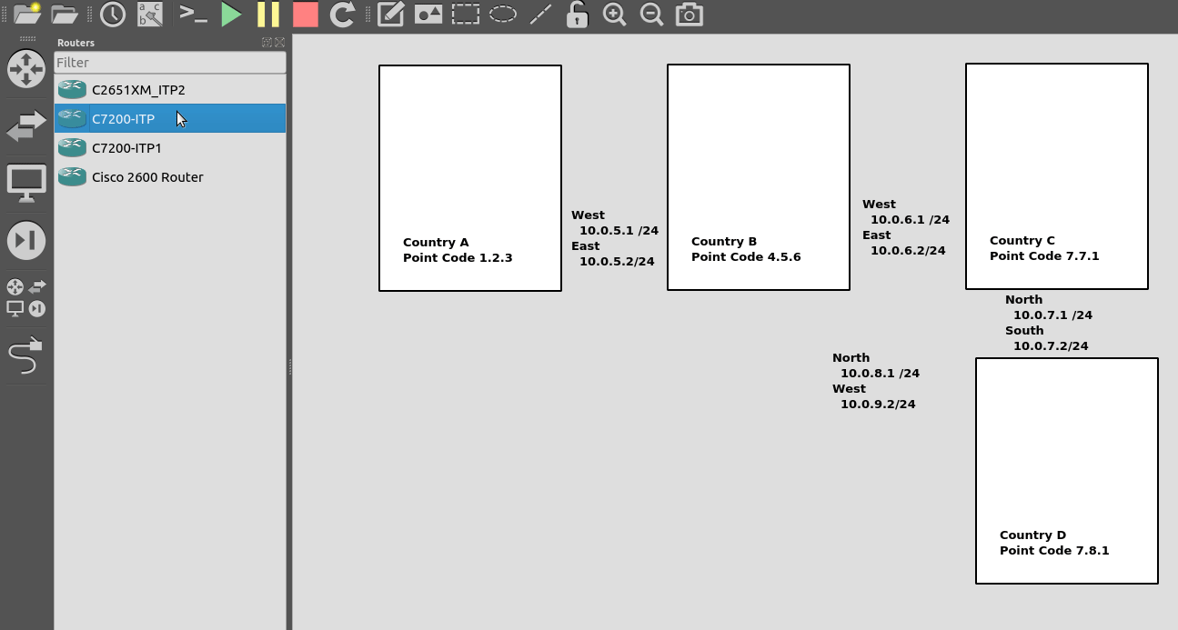The height and width of the screenshot is (630, 1178).
Task: Open the Browse Routers drawer
Action: (x=26, y=68)
